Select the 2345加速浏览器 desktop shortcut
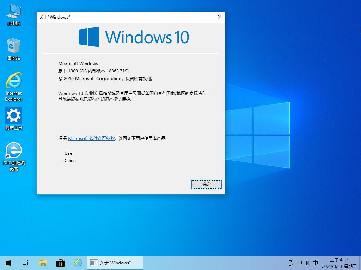Viewport: 361px width, 270px height. coord(14,156)
